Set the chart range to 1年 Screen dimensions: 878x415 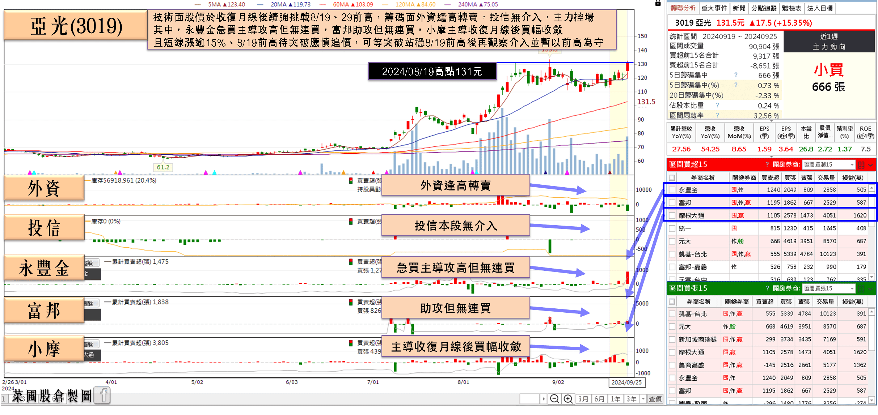point(616,399)
